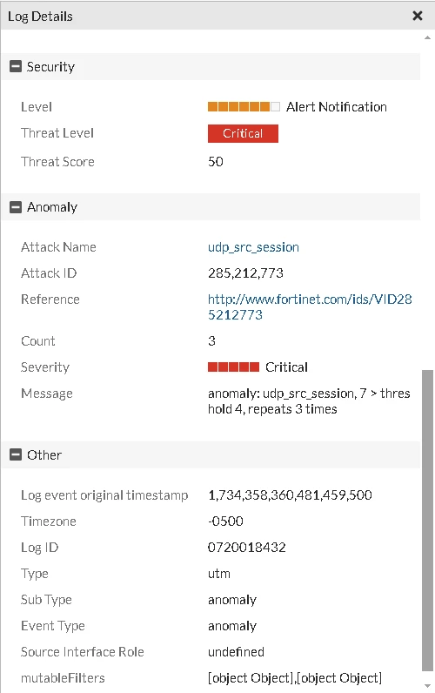
Task: Collapse the Anomaly section minus icon
Action: coord(16,207)
